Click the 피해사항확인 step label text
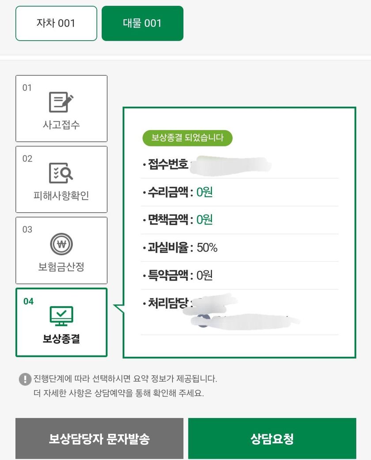The width and height of the screenshot is (371, 460). pos(61,196)
